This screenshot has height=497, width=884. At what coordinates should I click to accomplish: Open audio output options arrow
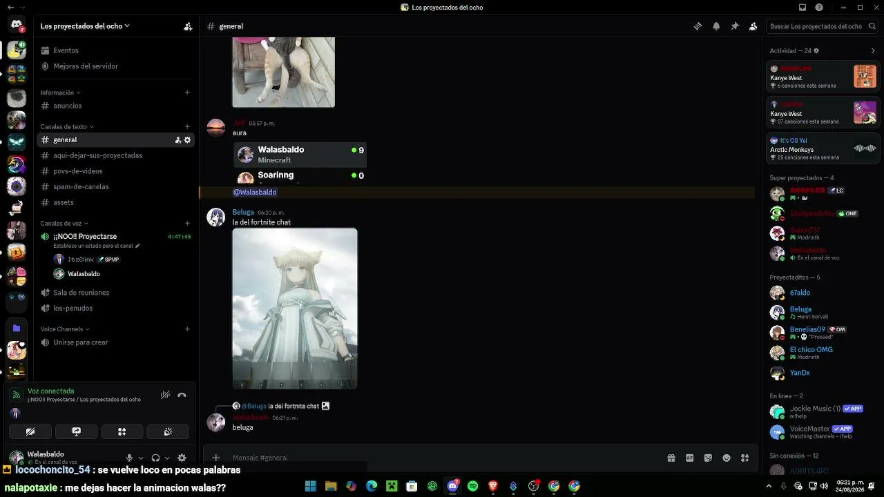(x=167, y=458)
